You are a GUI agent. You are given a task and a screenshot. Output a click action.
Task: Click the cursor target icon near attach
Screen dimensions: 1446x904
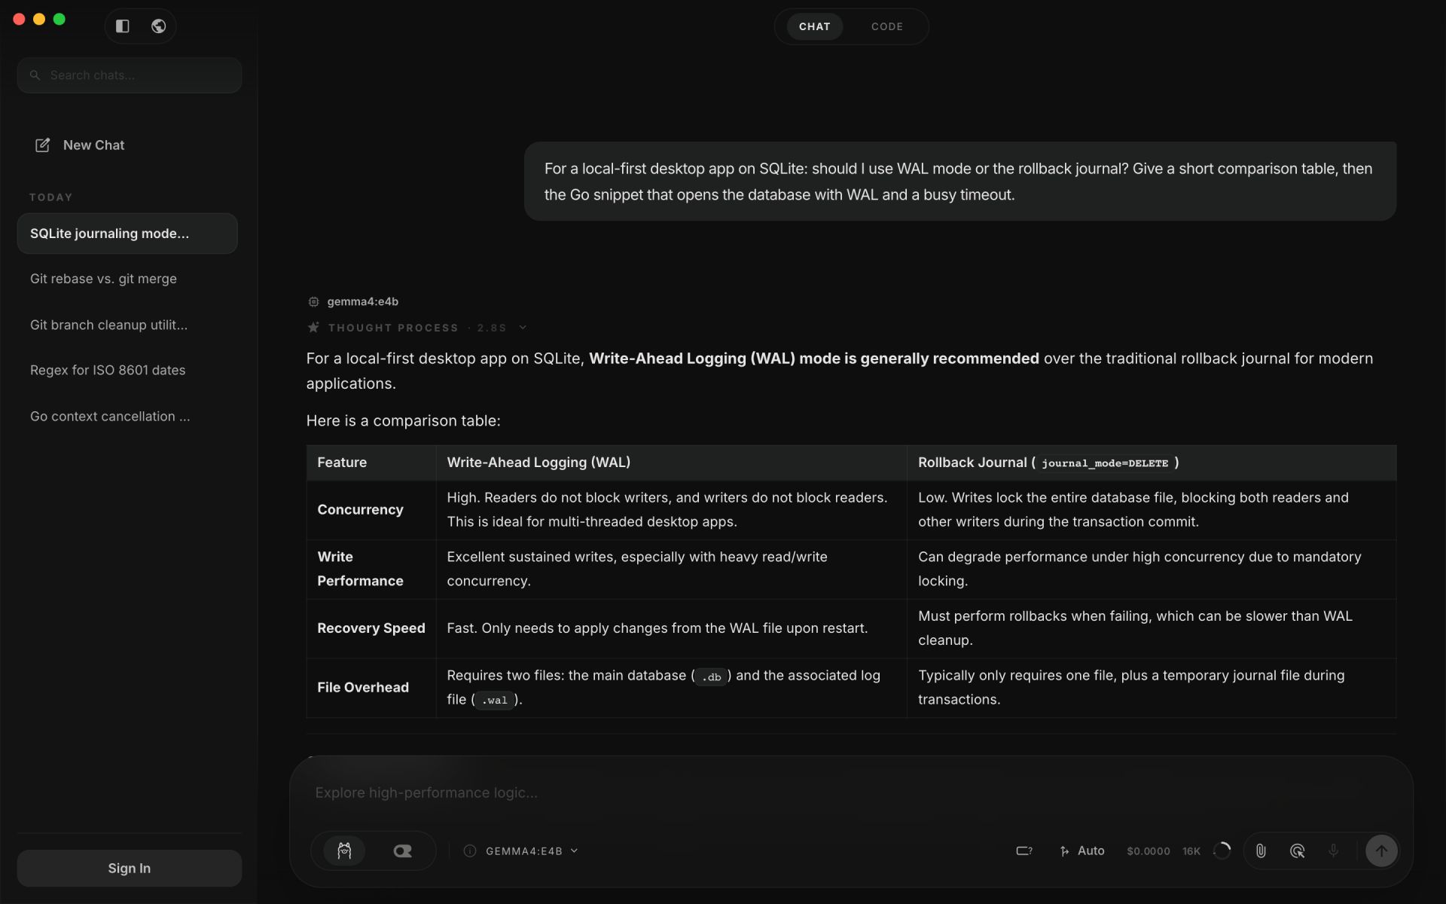point(1297,851)
